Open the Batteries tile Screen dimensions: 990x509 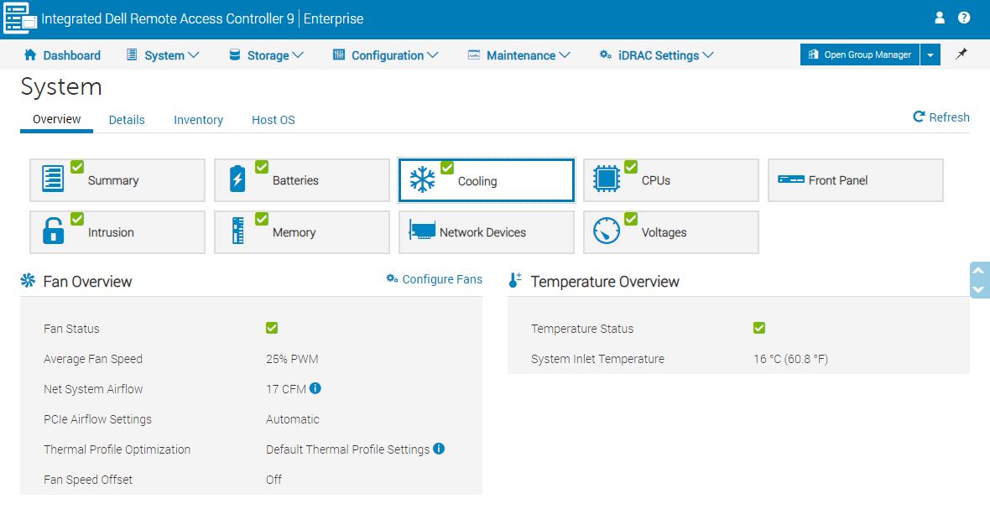(x=302, y=180)
